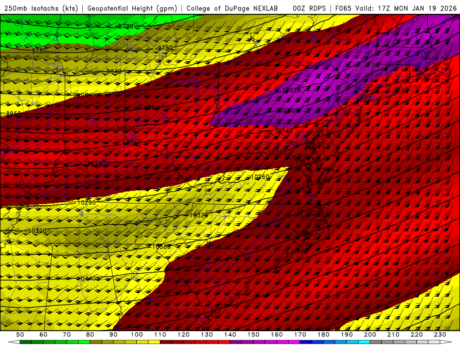Viewport: 460px width, 345px height.
Task: Click the 50 value on the color scale
Action: (20, 335)
